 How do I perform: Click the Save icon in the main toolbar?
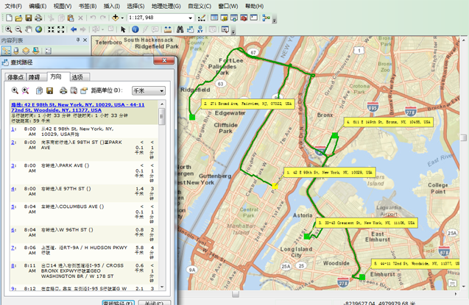coord(28,18)
